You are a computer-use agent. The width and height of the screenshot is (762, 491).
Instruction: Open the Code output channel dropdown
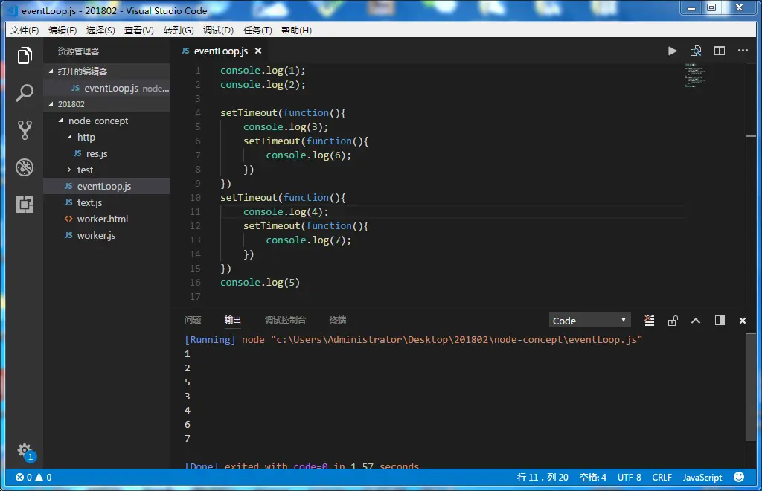(589, 321)
